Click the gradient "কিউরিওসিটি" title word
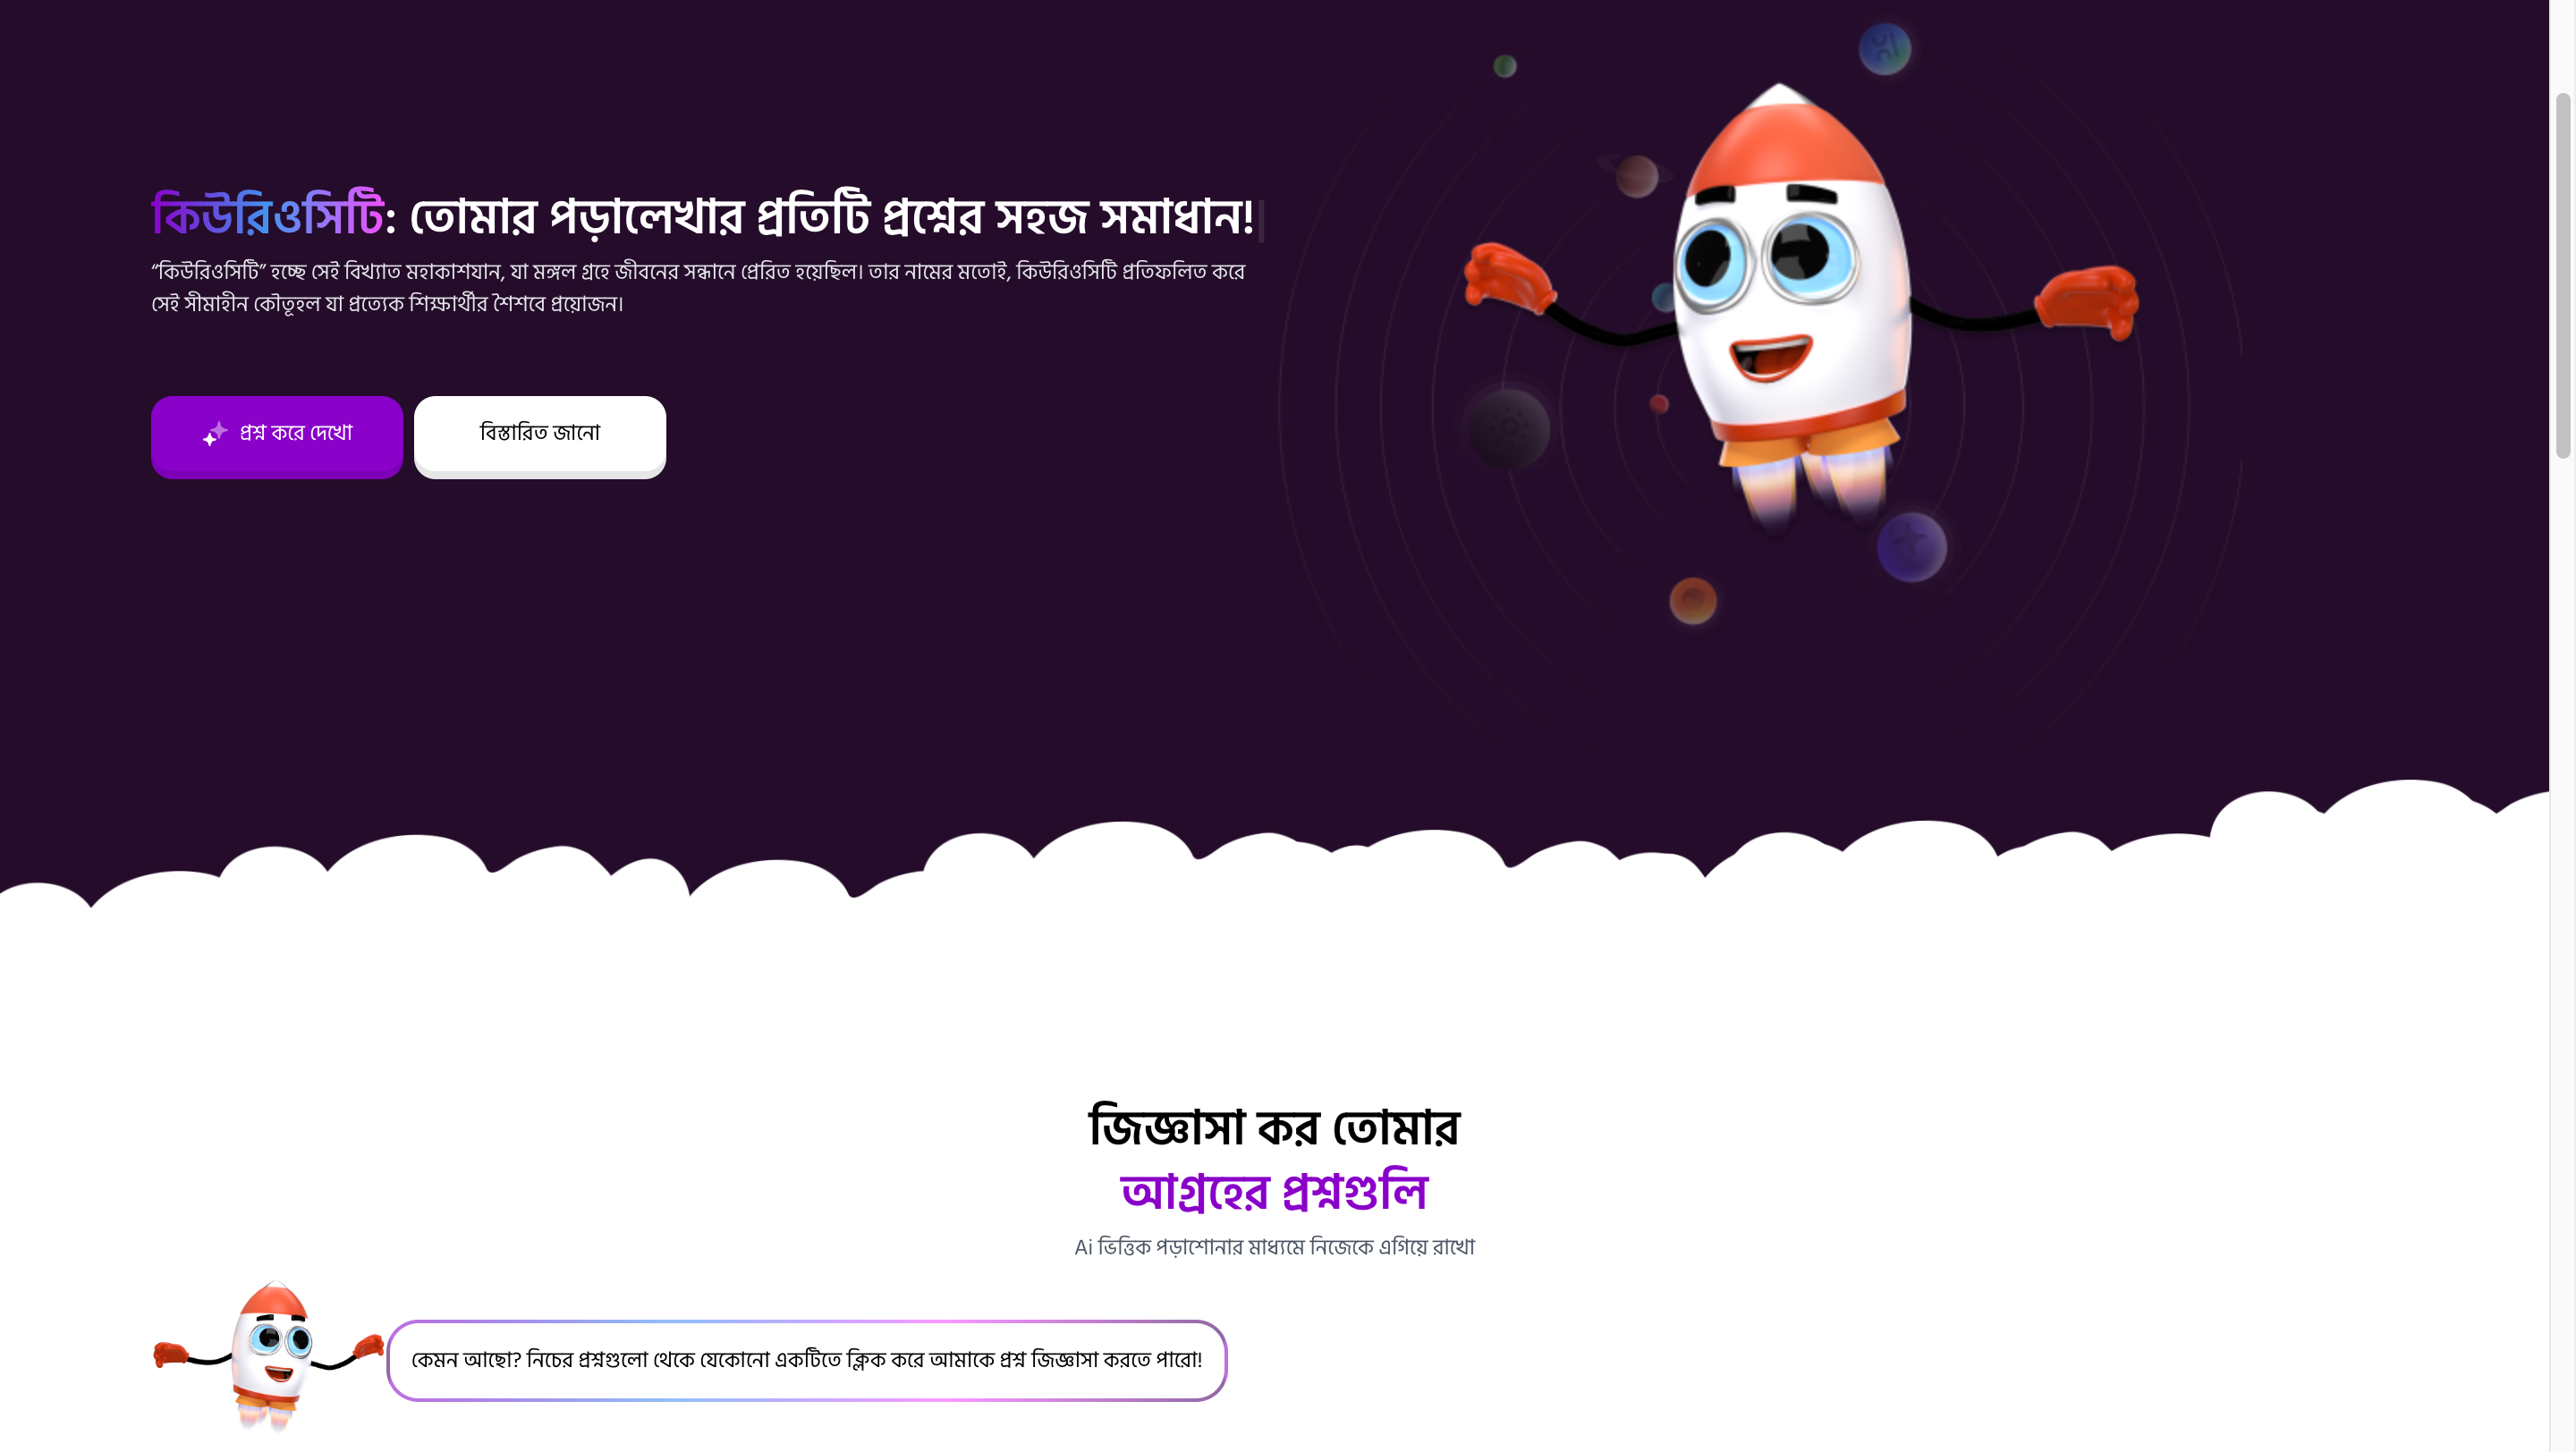Image resolution: width=2576 pixels, height=1452 pixels. (x=267, y=214)
